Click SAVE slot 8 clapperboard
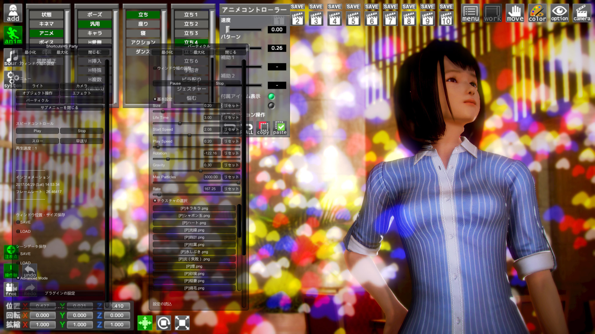This screenshot has width=595, height=334. (x=409, y=18)
